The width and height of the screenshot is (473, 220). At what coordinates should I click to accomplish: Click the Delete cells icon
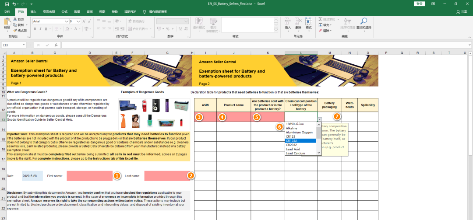click(298, 21)
